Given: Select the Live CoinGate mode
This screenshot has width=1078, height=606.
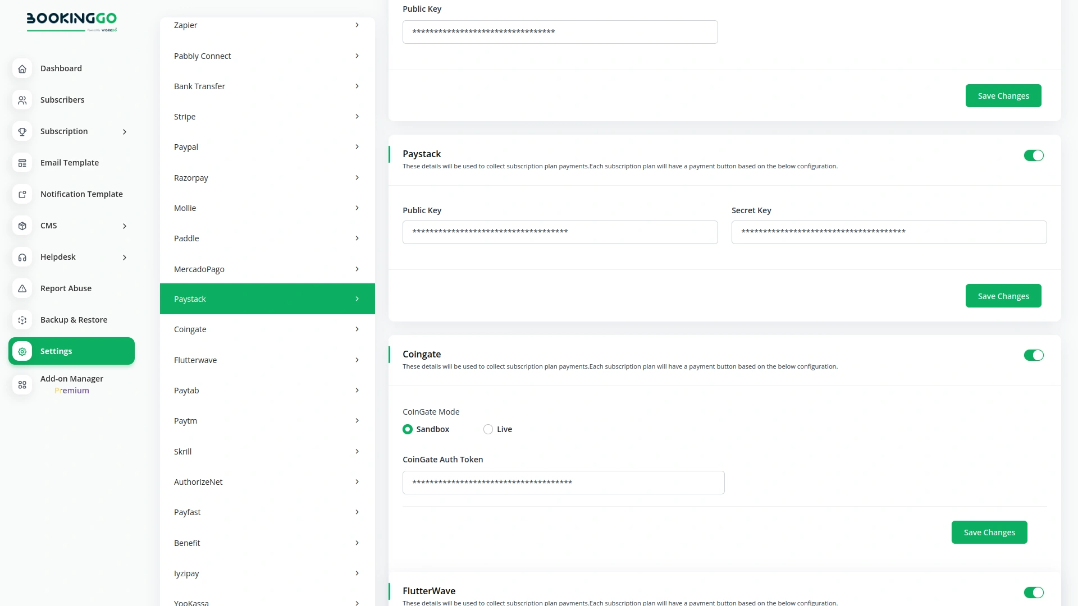Looking at the screenshot, I should coord(488,429).
